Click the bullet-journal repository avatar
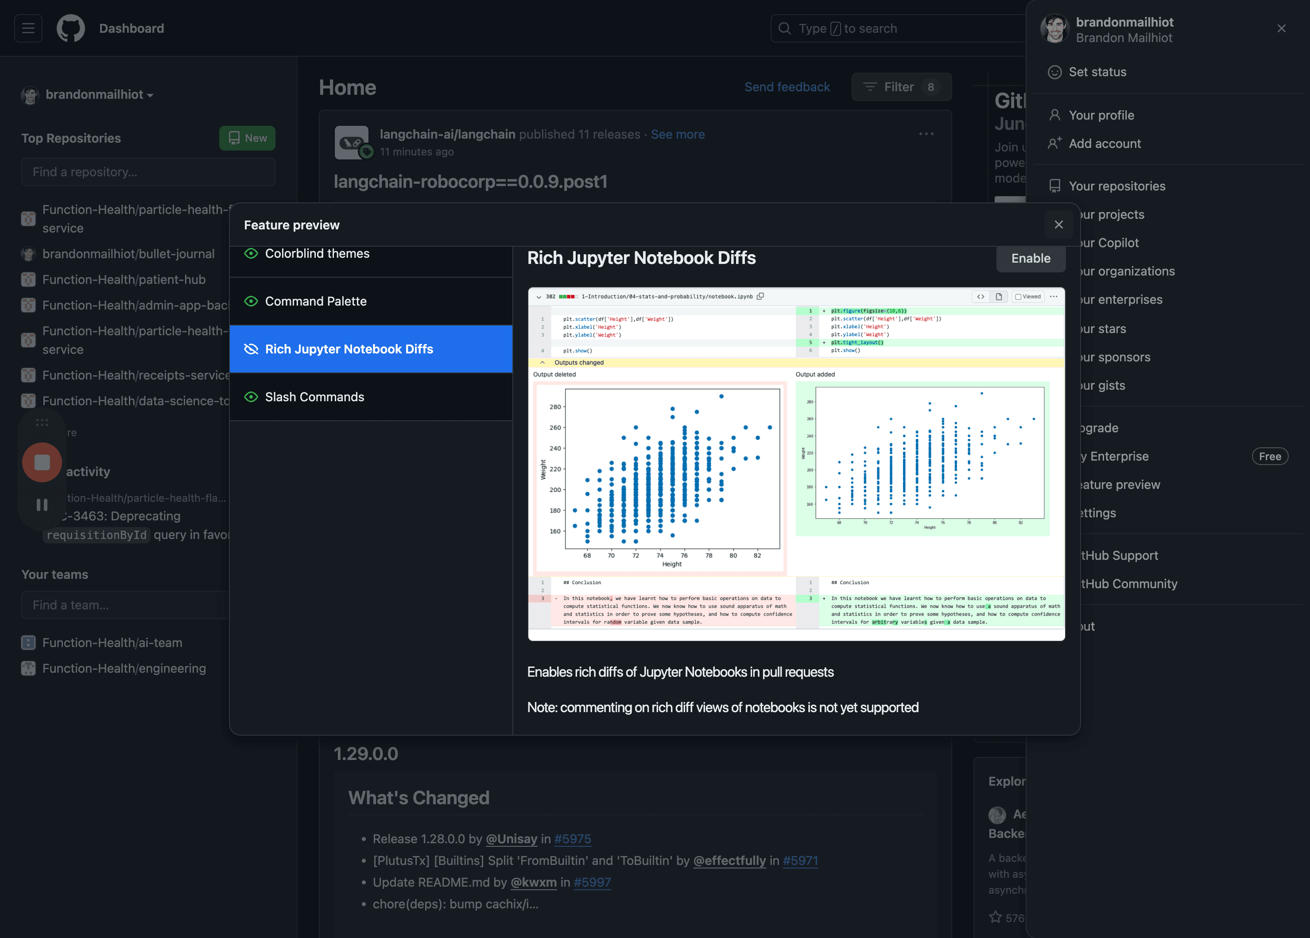1310x938 pixels. pyautogui.click(x=28, y=254)
